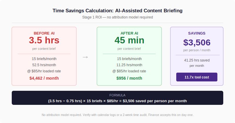Click the footer note about time audit

(117, 115)
